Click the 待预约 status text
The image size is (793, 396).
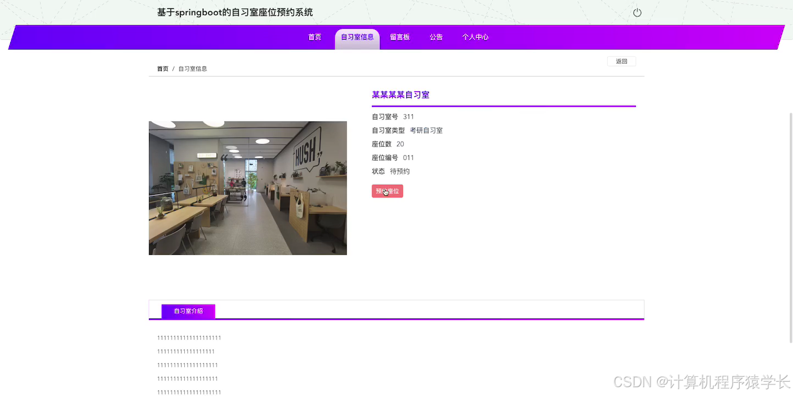pyautogui.click(x=399, y=171)
